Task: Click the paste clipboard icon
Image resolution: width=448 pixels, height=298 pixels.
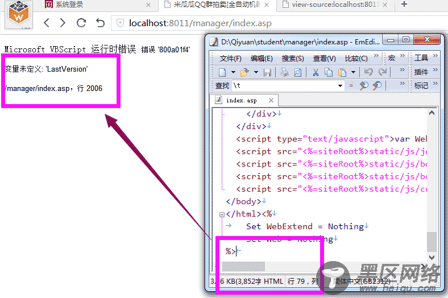Action: click(x=342, y=72)
